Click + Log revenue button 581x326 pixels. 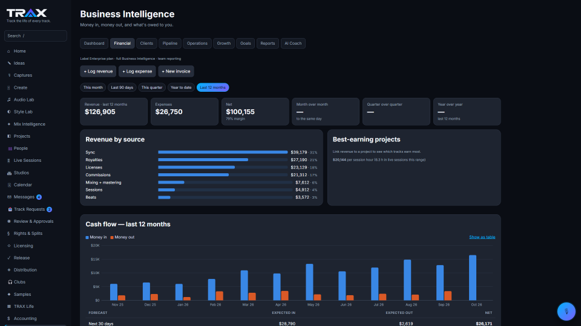[x=98, y=71]
